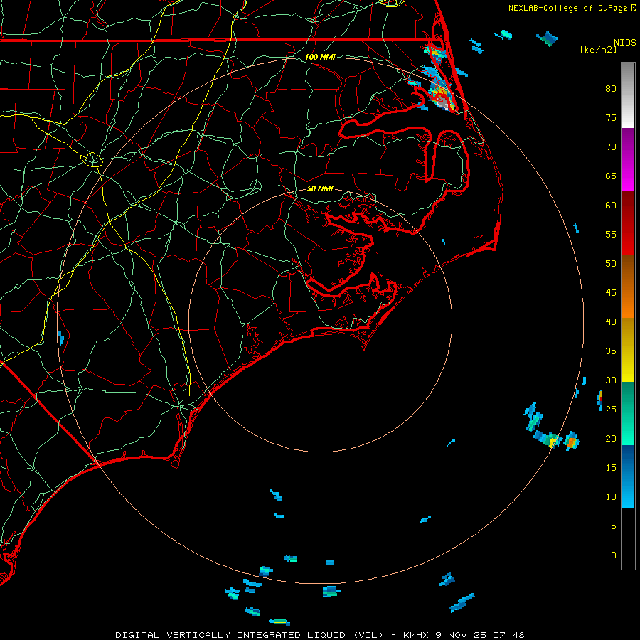
Task: Click the 50 NMI range ring label
Action: [x=320, y=188]
